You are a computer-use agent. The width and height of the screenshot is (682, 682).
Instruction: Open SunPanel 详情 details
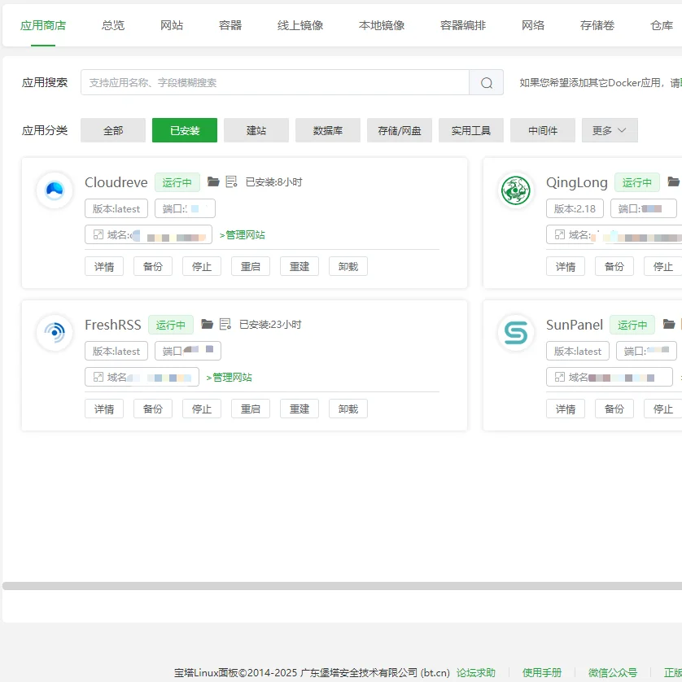[566, 409]
